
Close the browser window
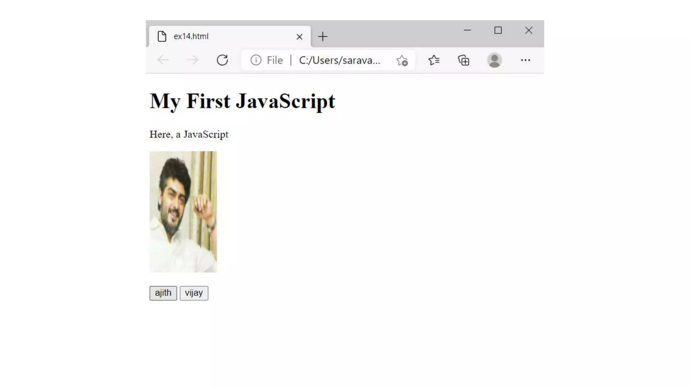click(529, 30)
